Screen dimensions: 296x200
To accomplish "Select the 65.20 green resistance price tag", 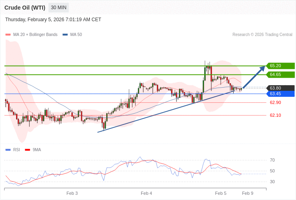I will pos(281,66).
